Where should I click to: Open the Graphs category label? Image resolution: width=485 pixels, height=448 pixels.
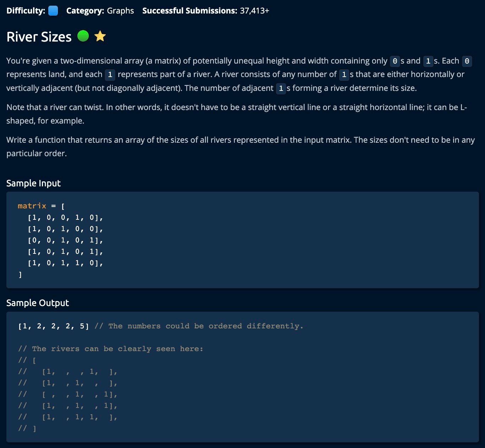point(120,11)
